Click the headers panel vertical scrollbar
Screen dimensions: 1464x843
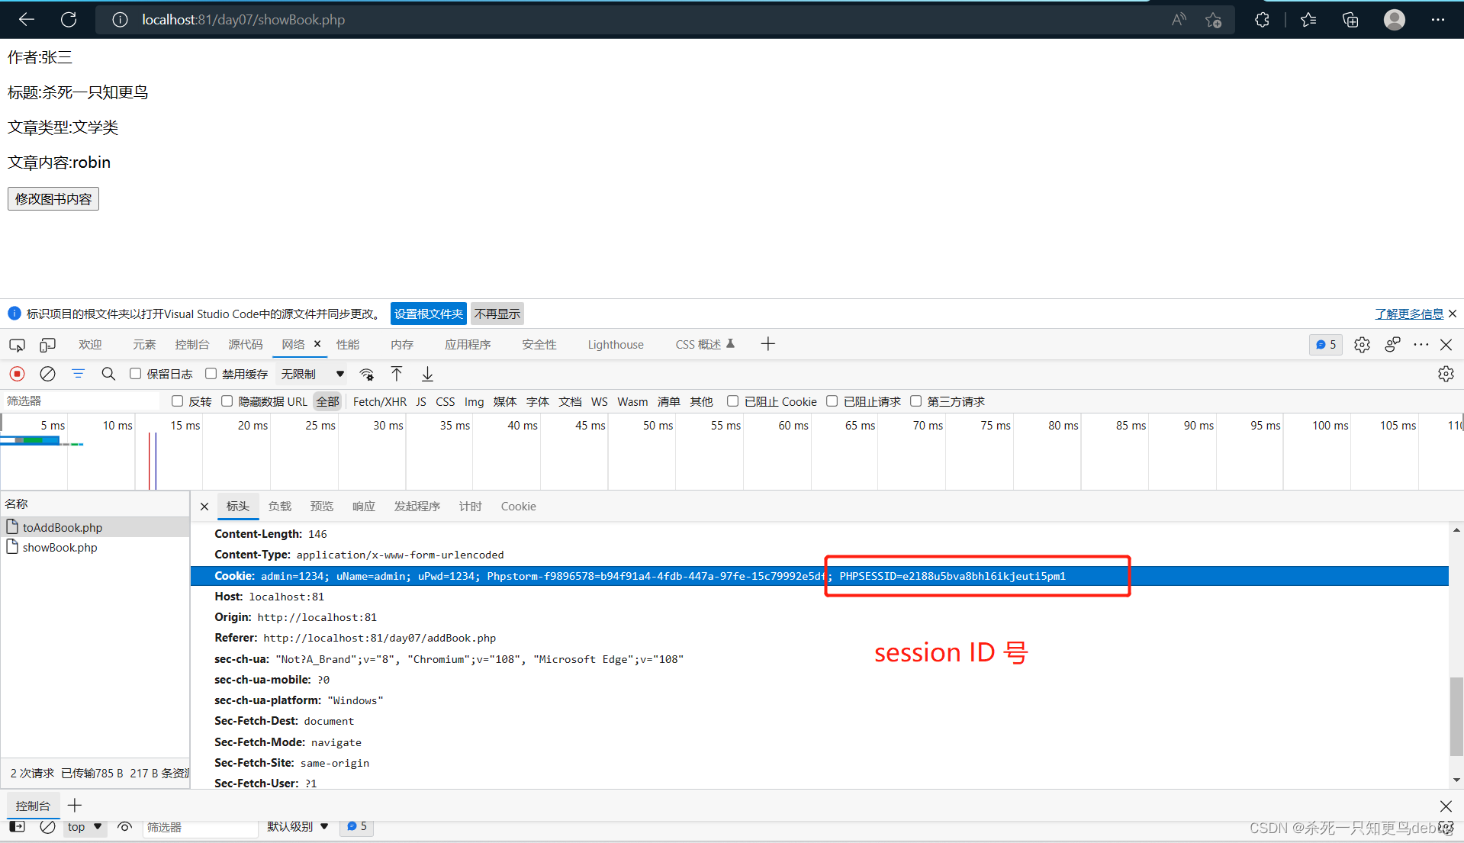(x=1456, y=717)
